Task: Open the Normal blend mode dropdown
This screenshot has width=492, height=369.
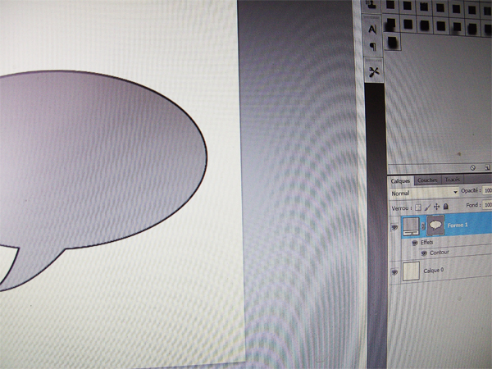Action: [x=424, y=193]
